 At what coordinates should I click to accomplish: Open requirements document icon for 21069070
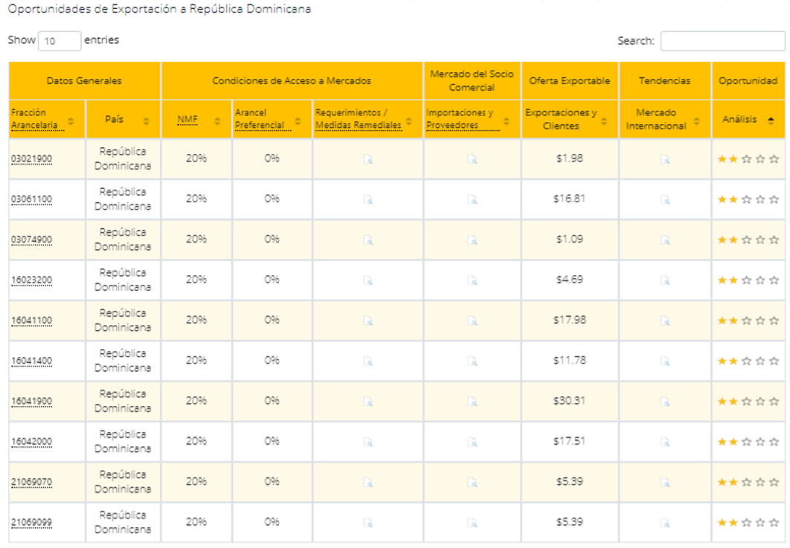pos(367,482)
